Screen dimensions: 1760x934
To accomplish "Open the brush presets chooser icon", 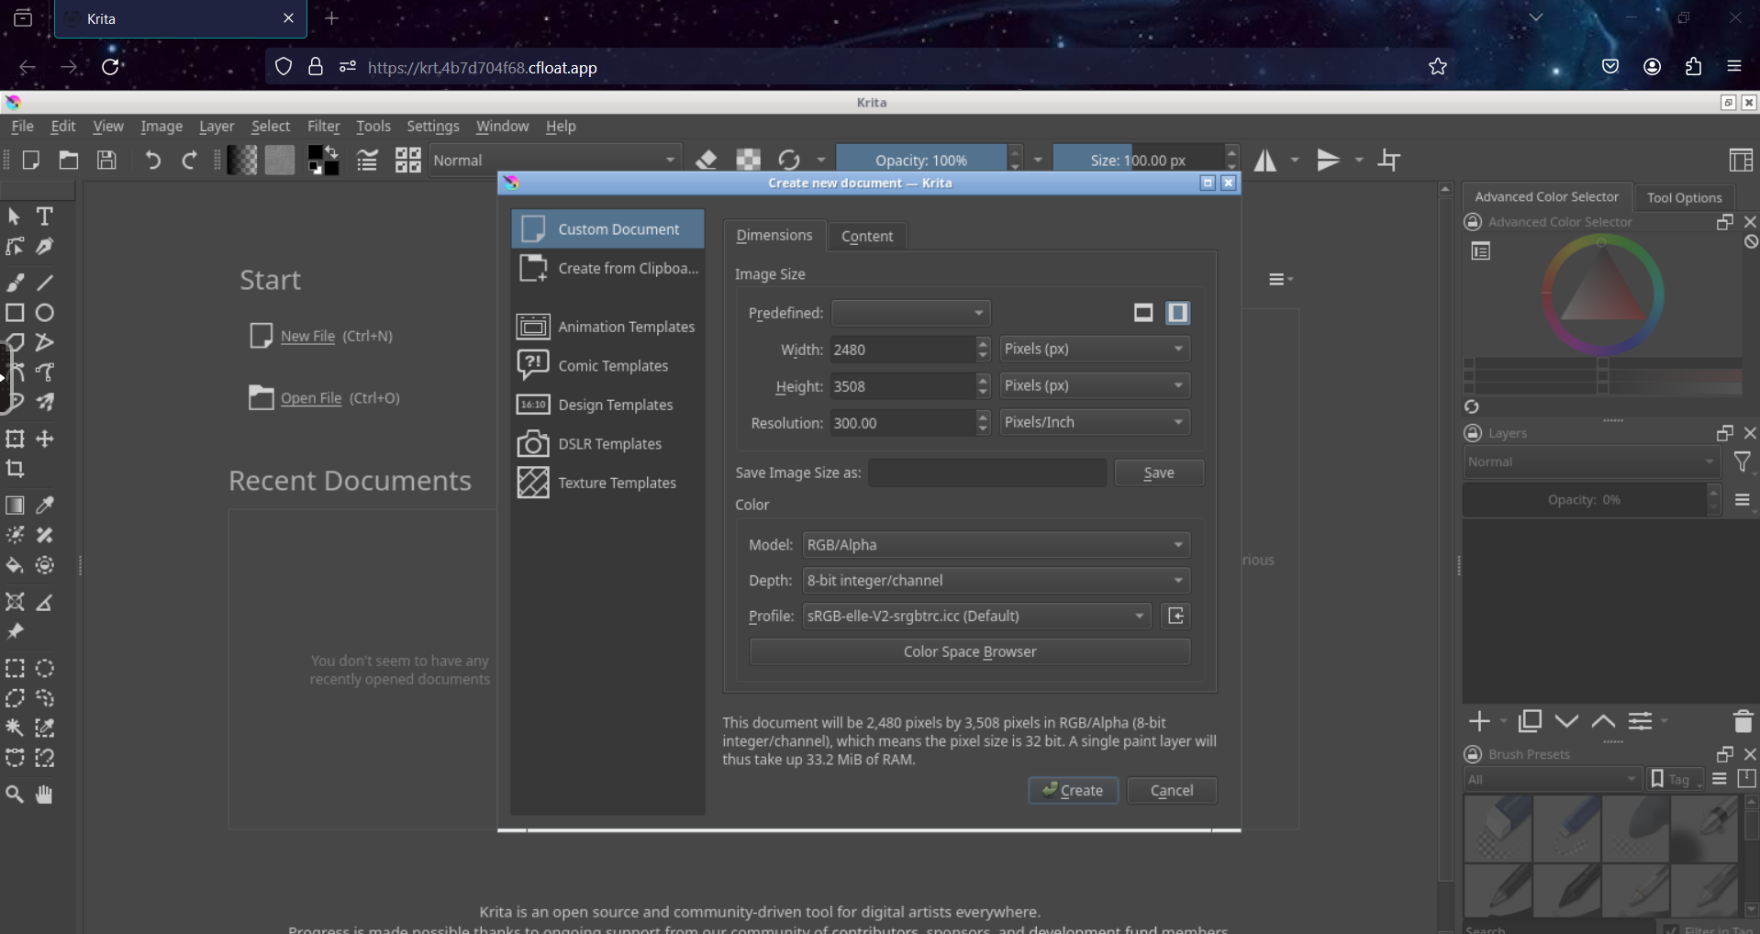I will click(407, 160).
